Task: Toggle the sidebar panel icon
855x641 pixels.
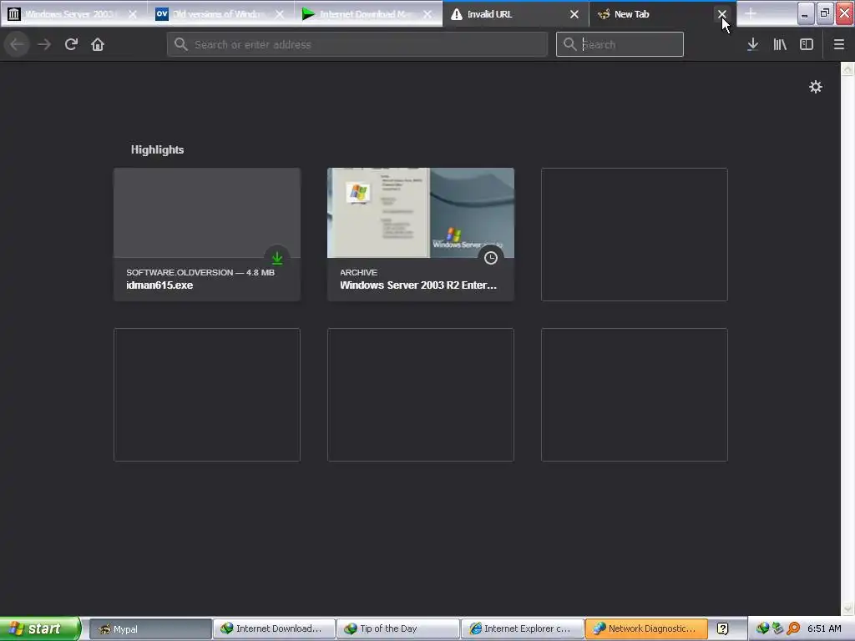Action: (x=807, y=44)
